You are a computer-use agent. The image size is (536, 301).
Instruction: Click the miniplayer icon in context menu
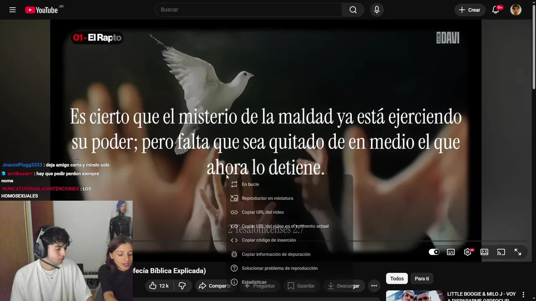(234, 198)
